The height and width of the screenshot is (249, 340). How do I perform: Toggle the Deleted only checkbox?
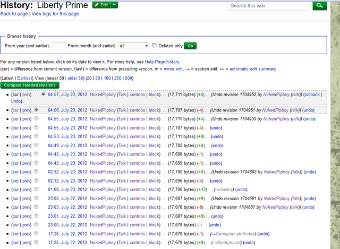coord(154,45)
